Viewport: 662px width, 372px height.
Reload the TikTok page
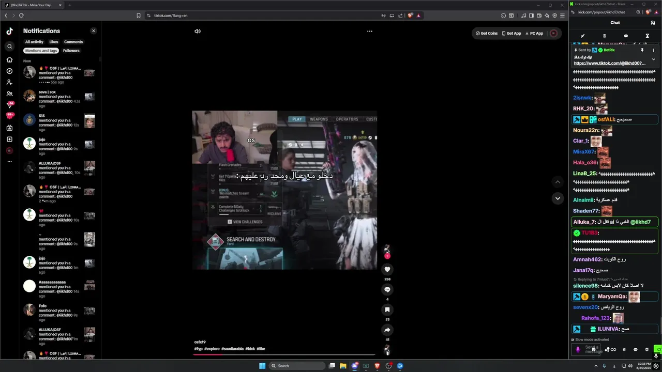pyautogui.click(x=21, y=16)
